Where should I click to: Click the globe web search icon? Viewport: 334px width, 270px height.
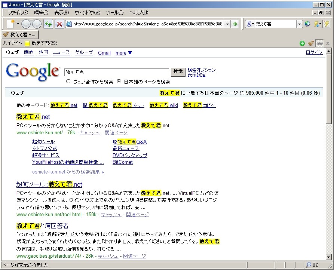[x=307, y=24]
